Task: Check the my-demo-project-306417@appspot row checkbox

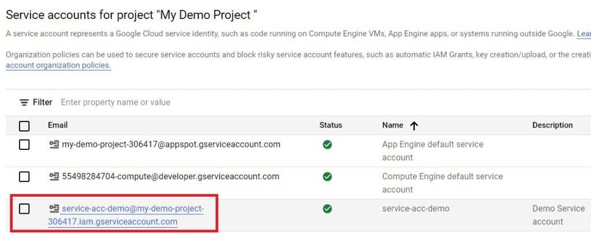Action: (x=24, y=145)
